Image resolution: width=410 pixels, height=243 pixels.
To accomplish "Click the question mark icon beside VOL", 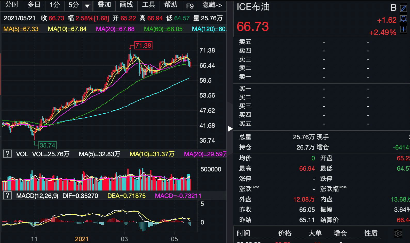I will (x=7, y=154).
